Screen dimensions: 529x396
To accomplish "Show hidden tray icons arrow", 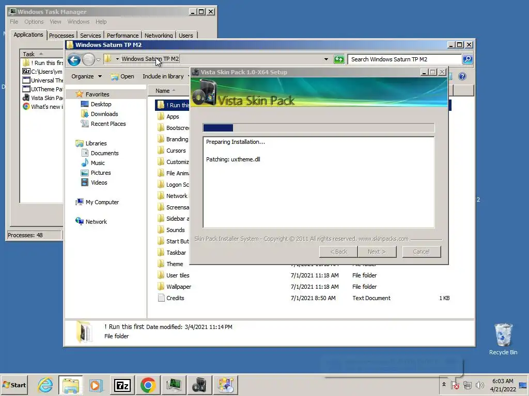I will (444, 385).
